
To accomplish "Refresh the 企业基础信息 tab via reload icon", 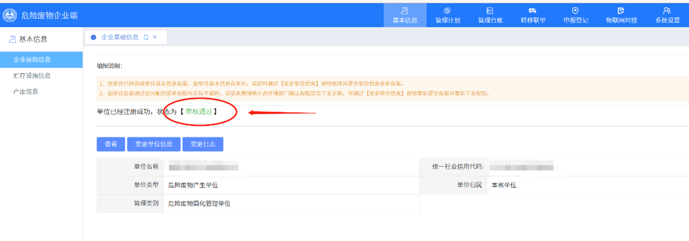I will point(146,37).
